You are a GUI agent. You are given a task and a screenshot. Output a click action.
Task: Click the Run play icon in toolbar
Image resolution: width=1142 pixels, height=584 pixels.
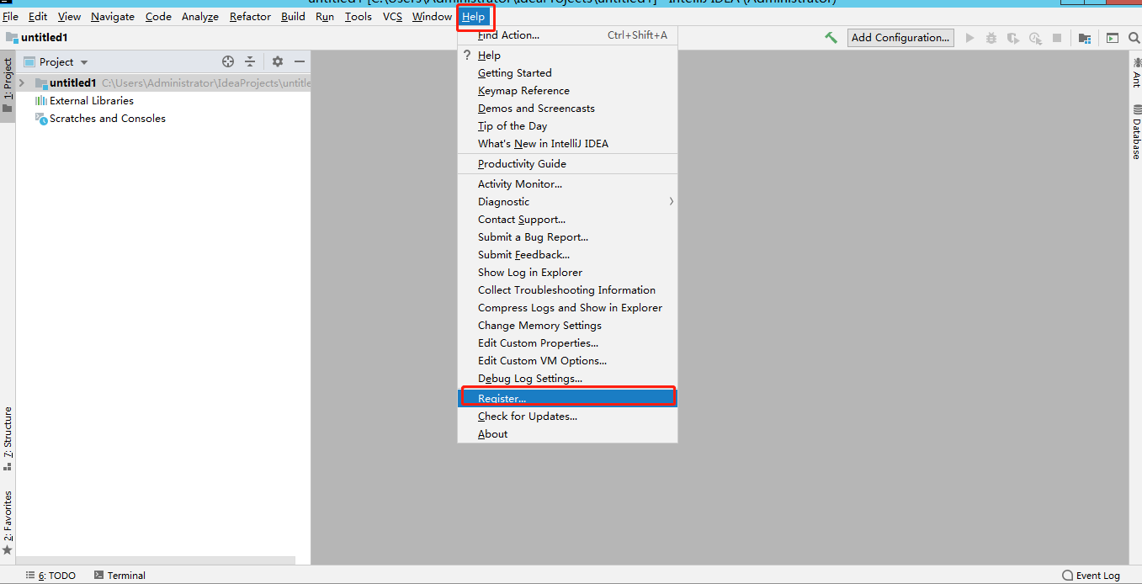pyautogui.click(x=970, y=38)
